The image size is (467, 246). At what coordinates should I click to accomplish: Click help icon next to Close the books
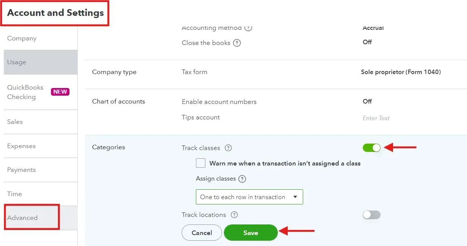237,43
